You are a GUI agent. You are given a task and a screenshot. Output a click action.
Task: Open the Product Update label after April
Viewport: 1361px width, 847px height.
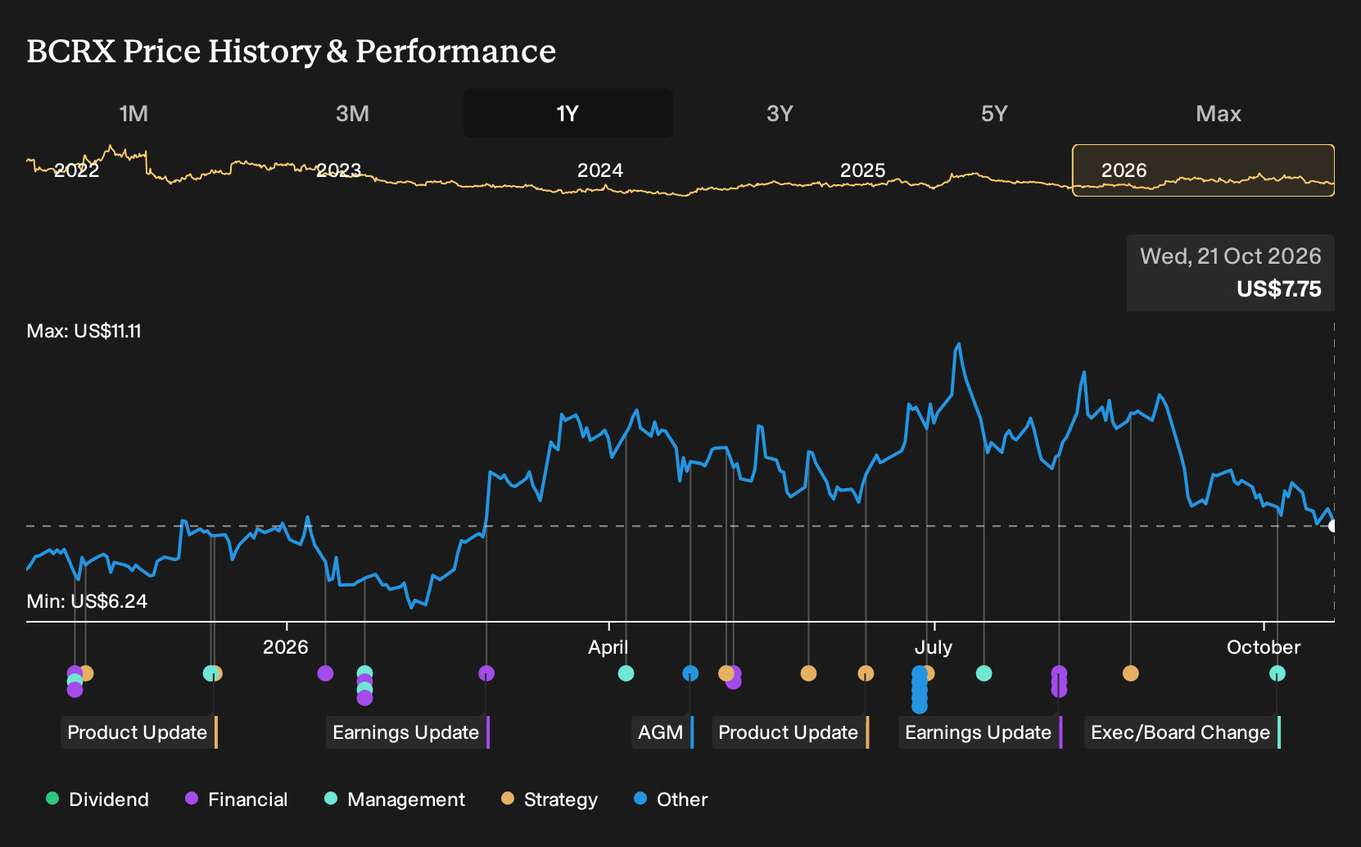pos(790,732)
